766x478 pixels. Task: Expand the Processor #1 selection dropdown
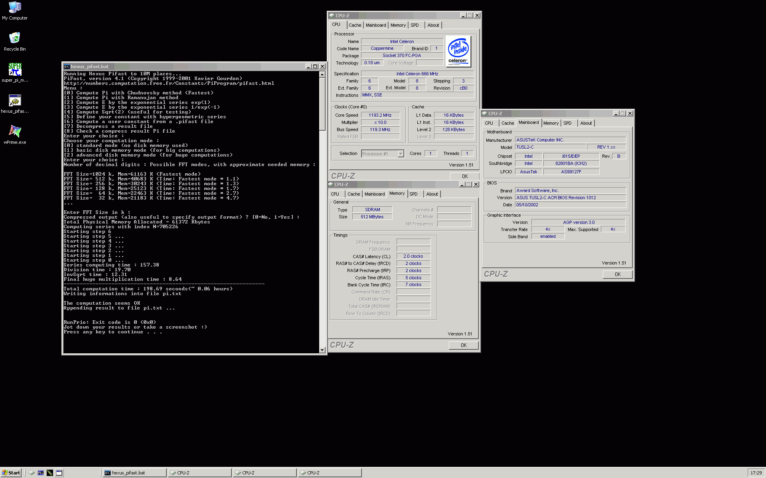[401, 154]
